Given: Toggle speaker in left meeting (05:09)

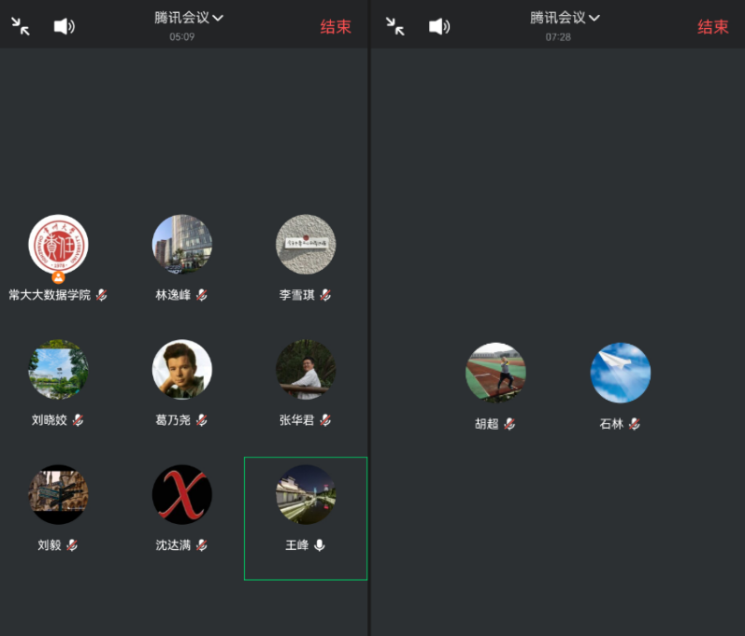Looking at the screenshot, I should [64, 26].
